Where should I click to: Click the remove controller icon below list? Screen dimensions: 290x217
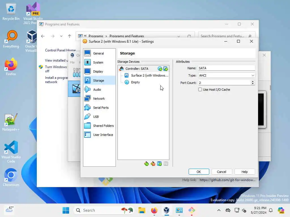(153, 164)
